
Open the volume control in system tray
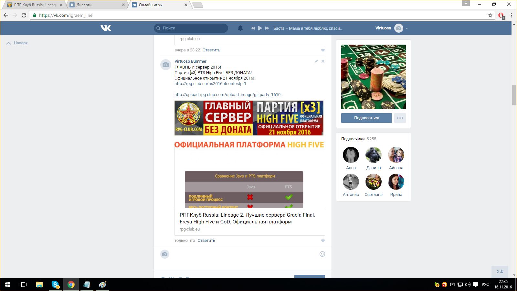click(468, 285)
